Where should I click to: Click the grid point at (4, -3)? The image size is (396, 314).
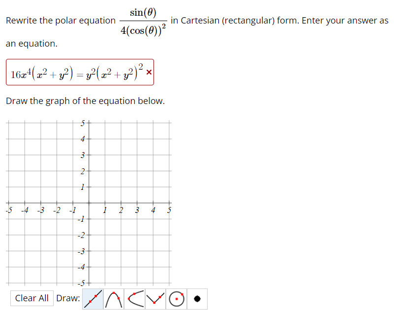pos(152,252)
